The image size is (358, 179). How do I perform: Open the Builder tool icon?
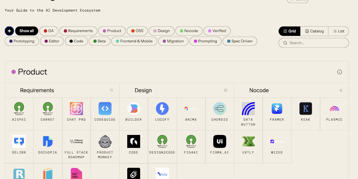(x=134, y=108)
